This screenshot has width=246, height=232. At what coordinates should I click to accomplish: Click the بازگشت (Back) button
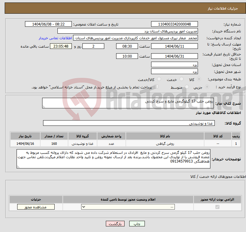(115, 224)
